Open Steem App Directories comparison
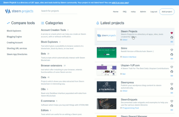The width and height of the screenshot is (179, 117). pyautogui.click(x=17, y=54)
